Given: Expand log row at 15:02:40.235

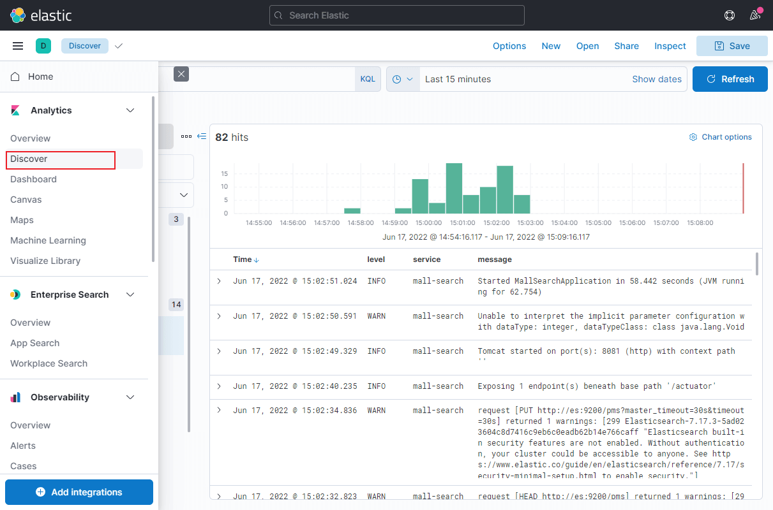Looking at the screenshot, I should coord(219,386).
